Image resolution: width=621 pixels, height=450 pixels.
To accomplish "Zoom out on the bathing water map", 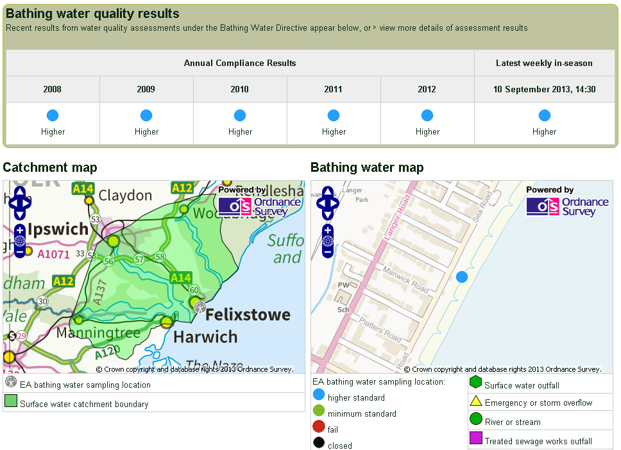I will tap(328, 252).
